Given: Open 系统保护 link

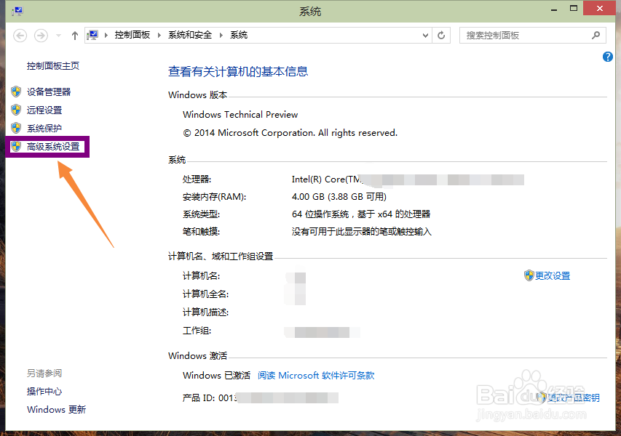Looking at the screenshot, I should pos(44,129).
